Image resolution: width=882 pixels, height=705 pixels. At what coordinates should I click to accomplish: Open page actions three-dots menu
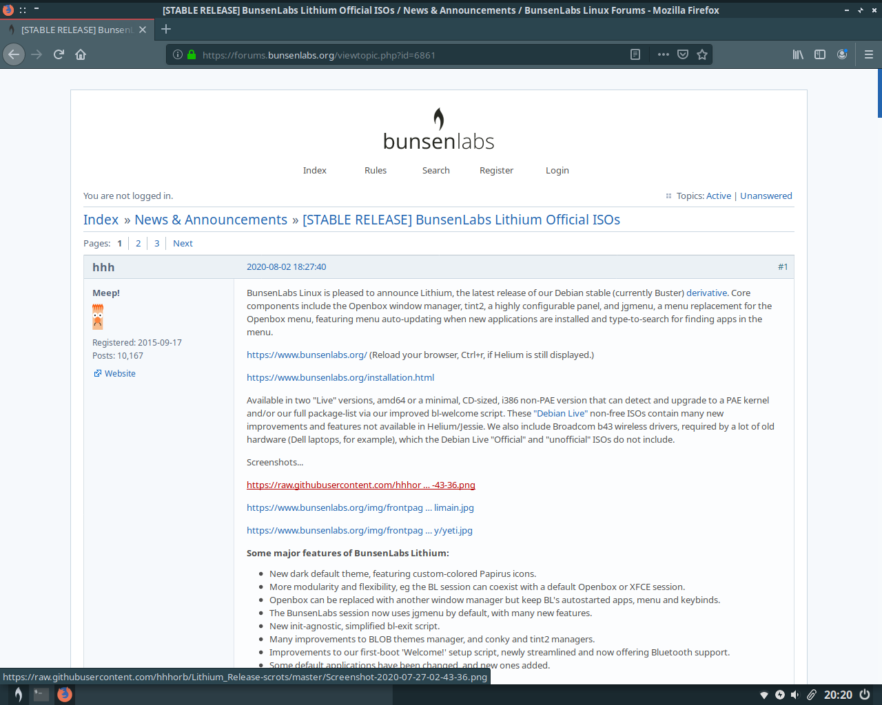[663, 54]
